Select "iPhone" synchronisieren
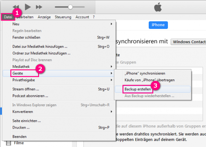The height and width of the screenshot is (147, 206). [153, 73]
